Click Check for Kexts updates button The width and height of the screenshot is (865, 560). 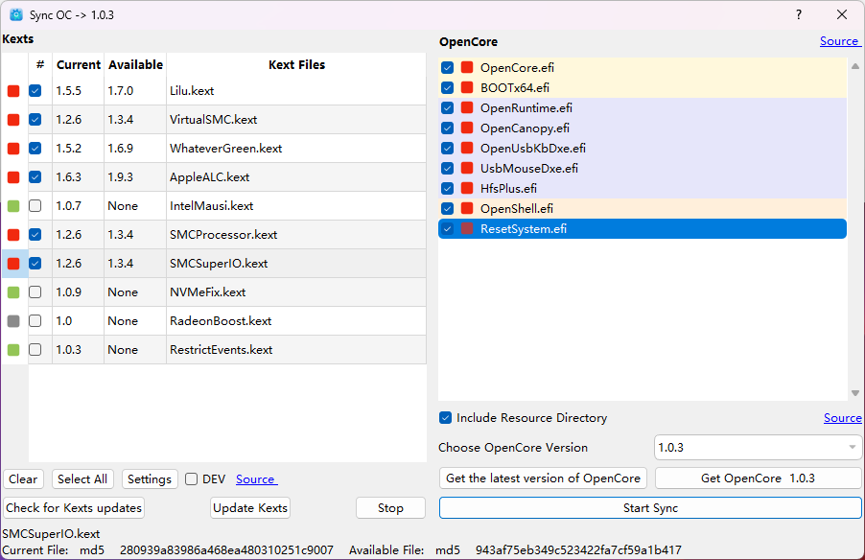tap(74, 508)
